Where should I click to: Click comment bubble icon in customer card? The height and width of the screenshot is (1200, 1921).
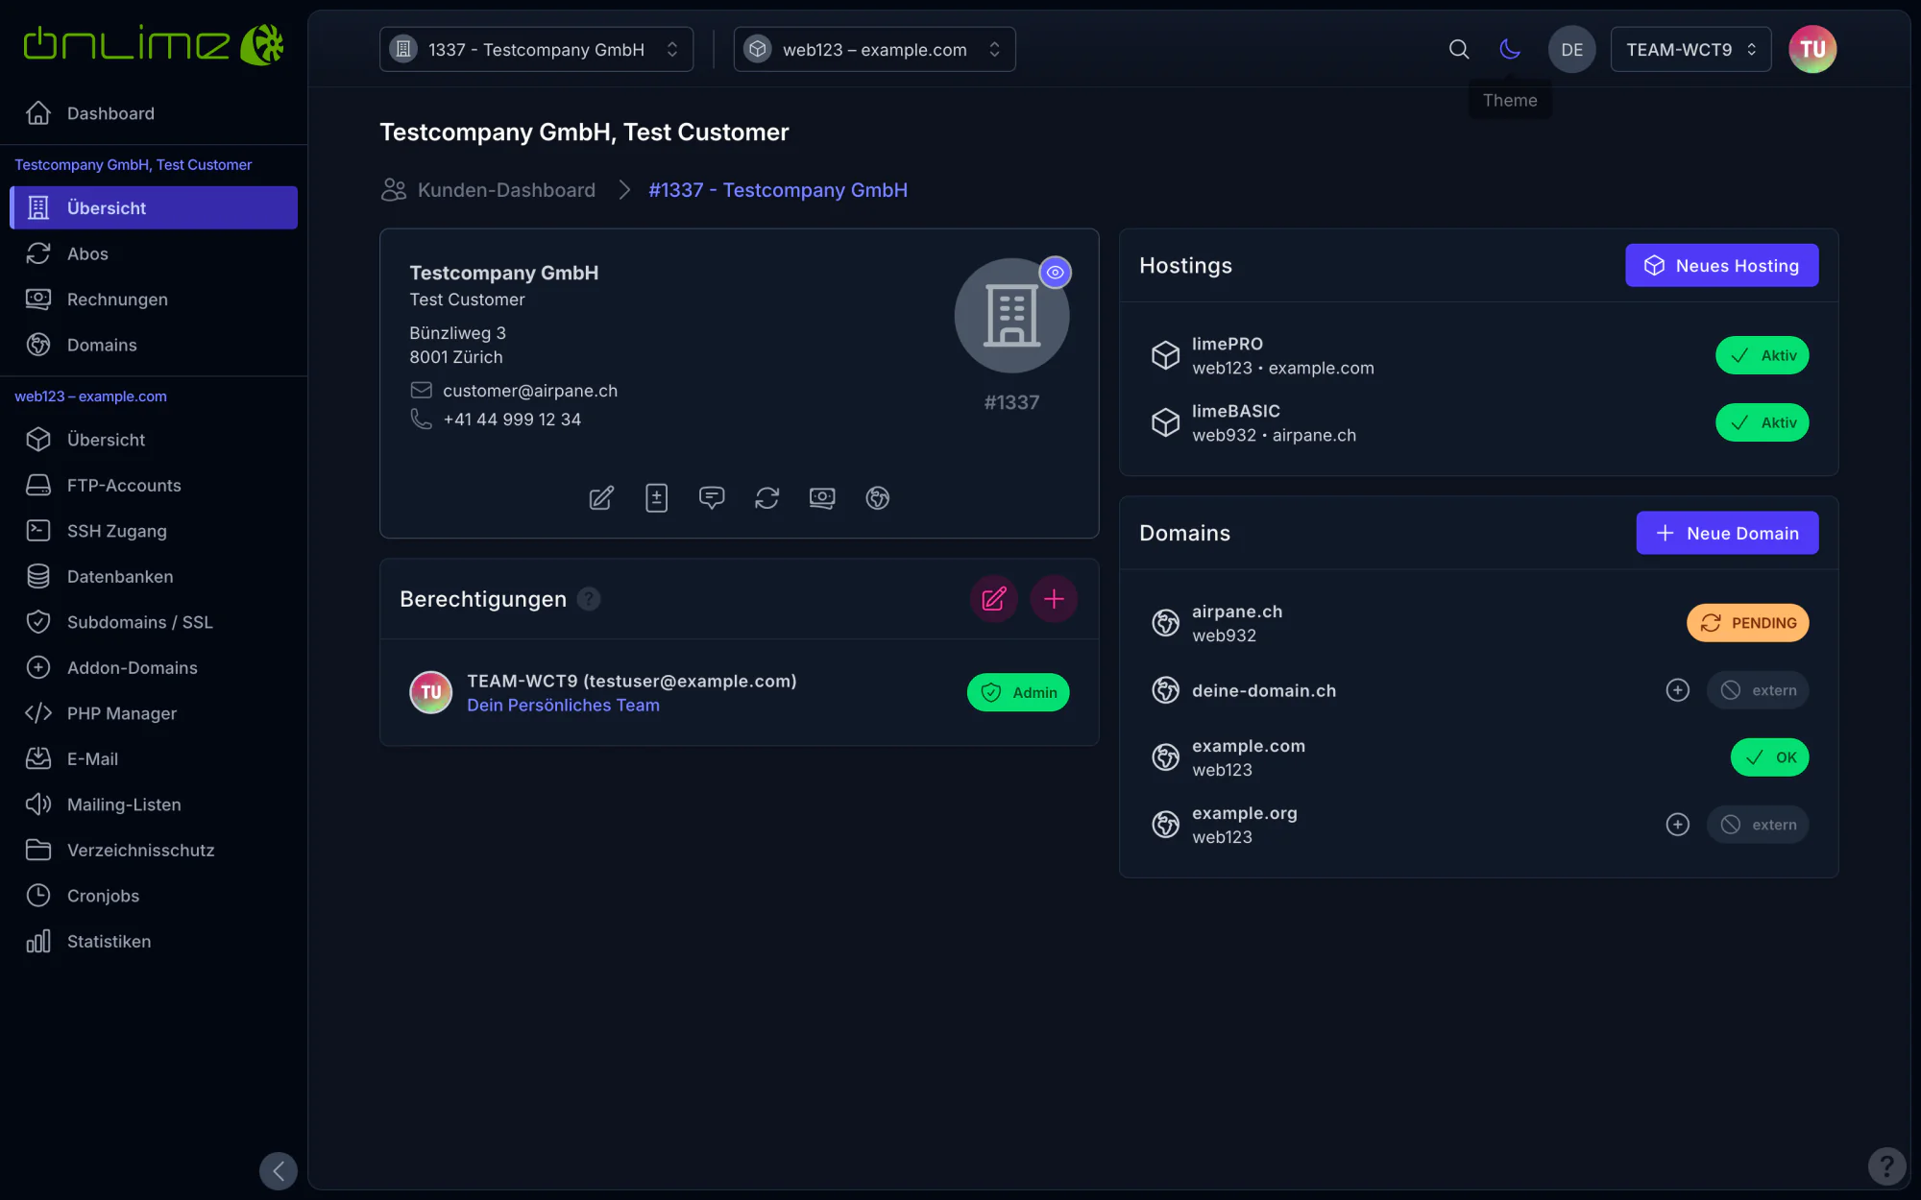coord(712,497)
